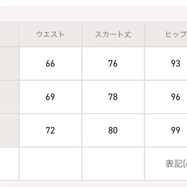Select the first blank cell in bottom row
187x187 pixels.
point(9,164)
